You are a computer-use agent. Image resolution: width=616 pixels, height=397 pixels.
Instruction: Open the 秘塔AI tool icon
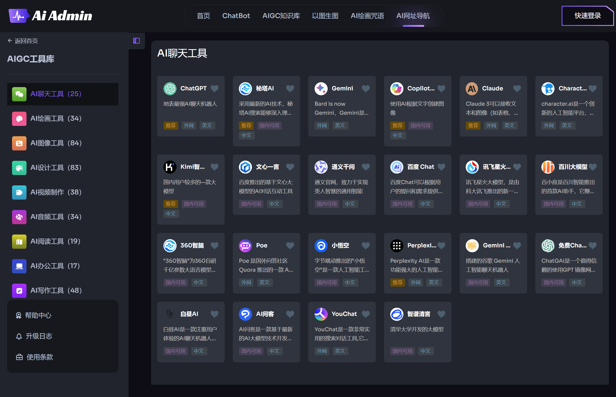pos(245,88)
